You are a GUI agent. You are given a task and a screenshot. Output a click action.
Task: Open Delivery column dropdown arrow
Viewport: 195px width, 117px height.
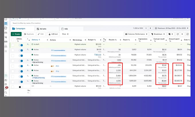coord(47,40)
